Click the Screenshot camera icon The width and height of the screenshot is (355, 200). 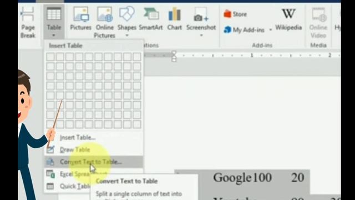tap(201, 14)
